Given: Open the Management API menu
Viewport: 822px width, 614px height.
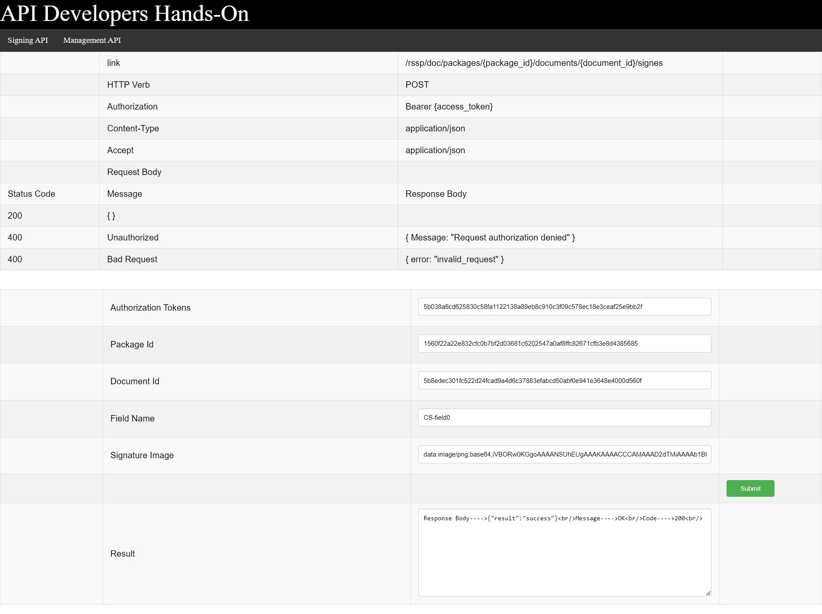Looking at the screenshot, I should pos(92,40).
